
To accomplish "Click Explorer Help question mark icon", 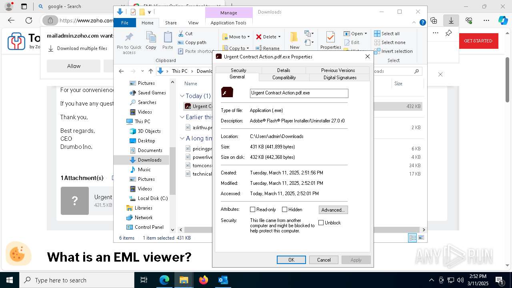I will (x=422, y=23).
